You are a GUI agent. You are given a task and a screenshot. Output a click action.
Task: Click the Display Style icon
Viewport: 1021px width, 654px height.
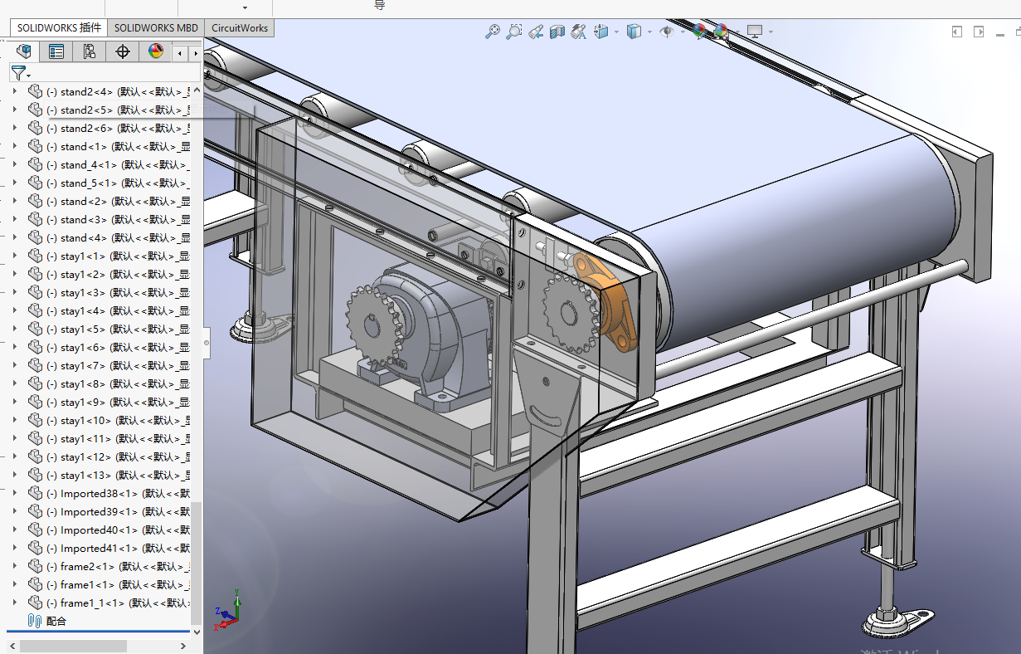634,32
